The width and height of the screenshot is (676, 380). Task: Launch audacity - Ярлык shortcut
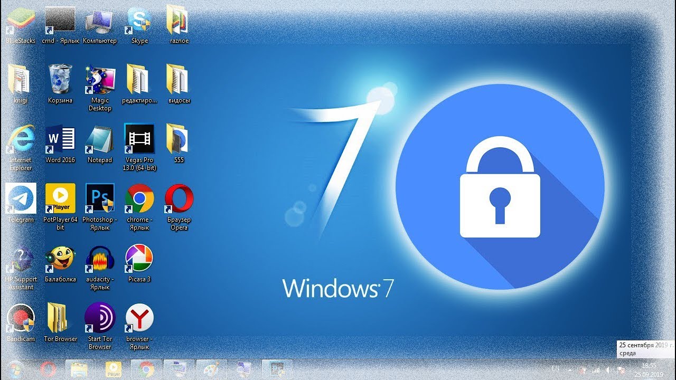(100, 267)
